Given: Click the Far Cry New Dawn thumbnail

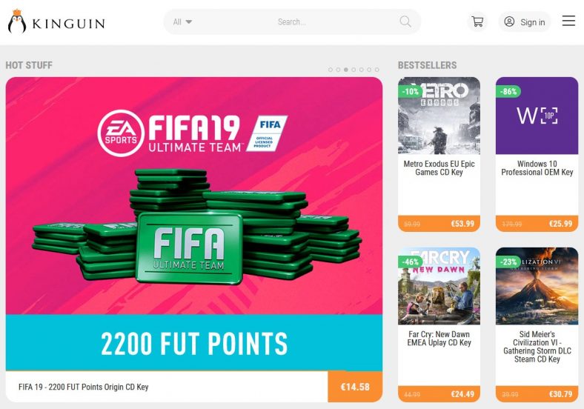Looking at the screenshot, I should (x=439, y=286).
